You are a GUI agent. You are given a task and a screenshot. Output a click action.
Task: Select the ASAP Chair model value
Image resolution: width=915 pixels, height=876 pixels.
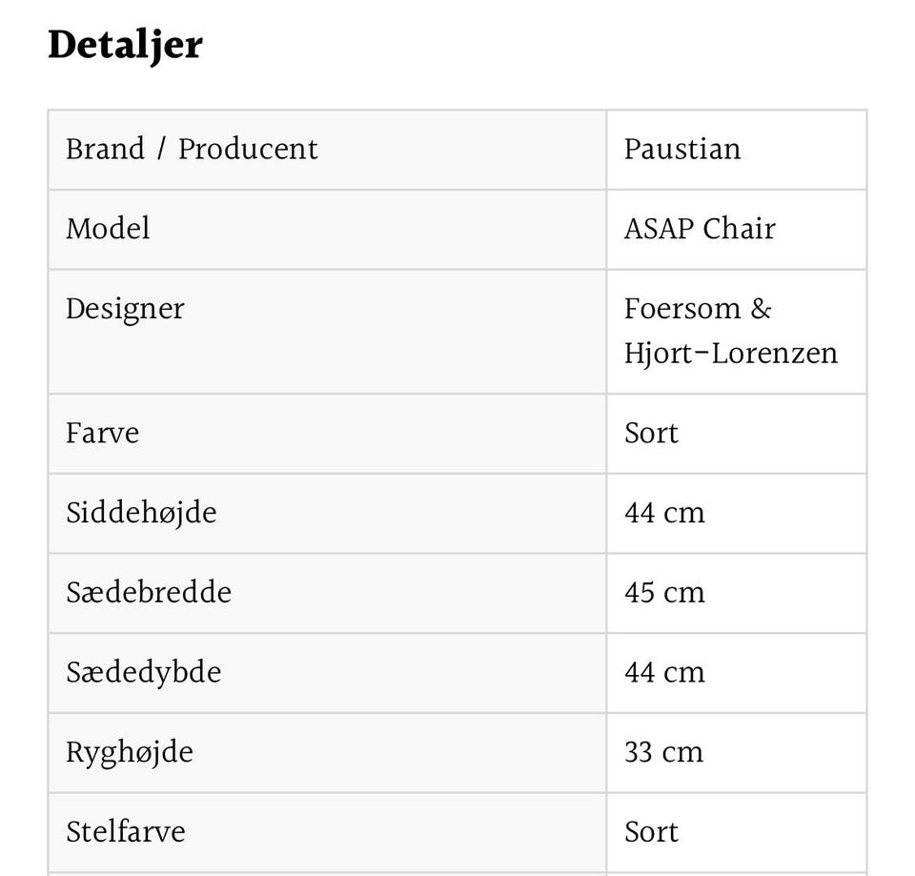click(700, 229)
